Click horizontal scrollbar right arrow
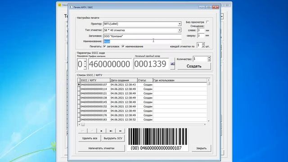This screenshot has width=288, height=162. pos(205,125)
